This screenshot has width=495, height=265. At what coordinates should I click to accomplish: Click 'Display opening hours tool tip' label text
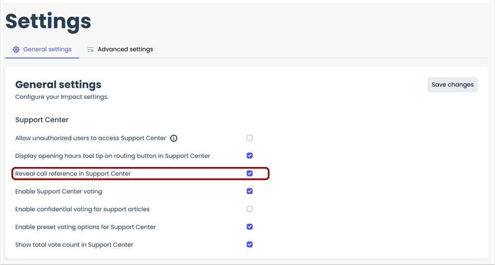[113, 156]
